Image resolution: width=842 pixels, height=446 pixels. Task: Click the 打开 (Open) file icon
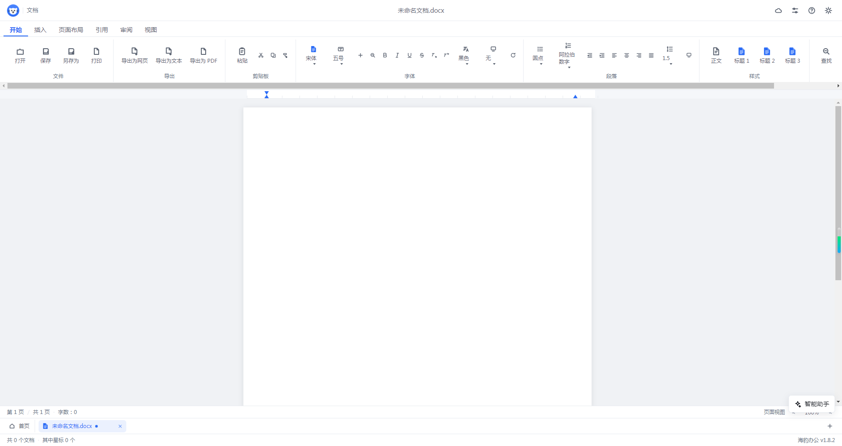click(20, 56)
